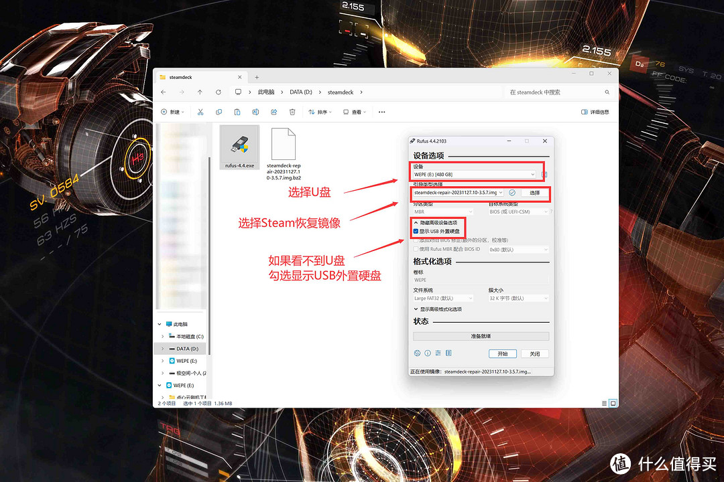Click the Rufus about info icon

coord(427,353)
